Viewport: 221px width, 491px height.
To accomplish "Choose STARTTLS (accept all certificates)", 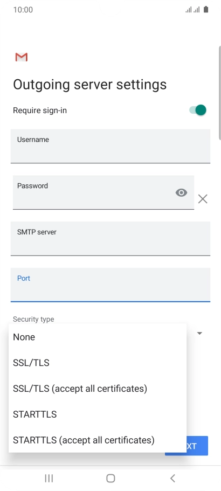I will 98,440.
